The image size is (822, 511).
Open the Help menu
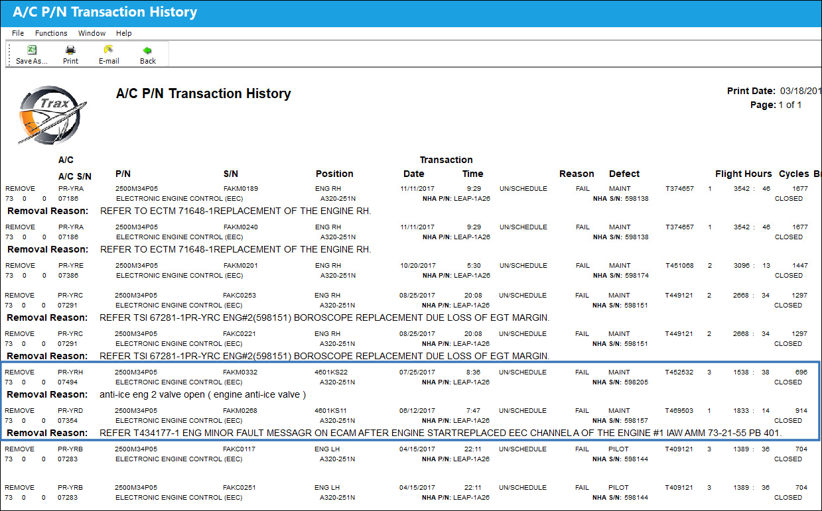[124, 33]
